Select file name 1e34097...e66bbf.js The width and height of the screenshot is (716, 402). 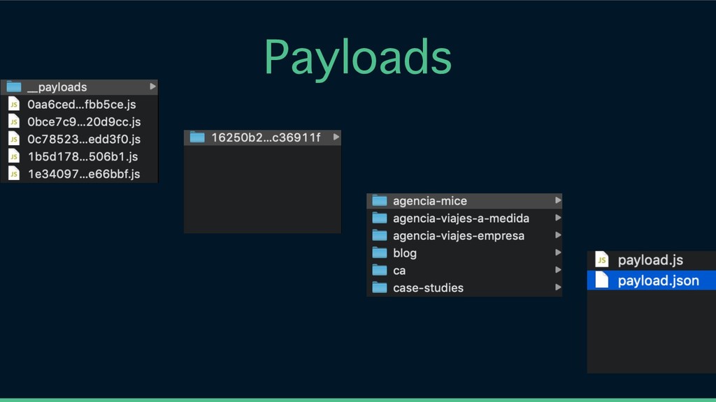(x=84, y=174)
